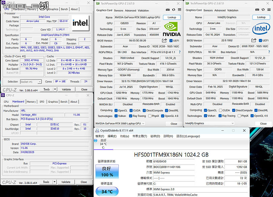Click the BIOS share icon in NVIDIA GPU-Z
Viewport: 273px width, 197px height.
point(164,40)
